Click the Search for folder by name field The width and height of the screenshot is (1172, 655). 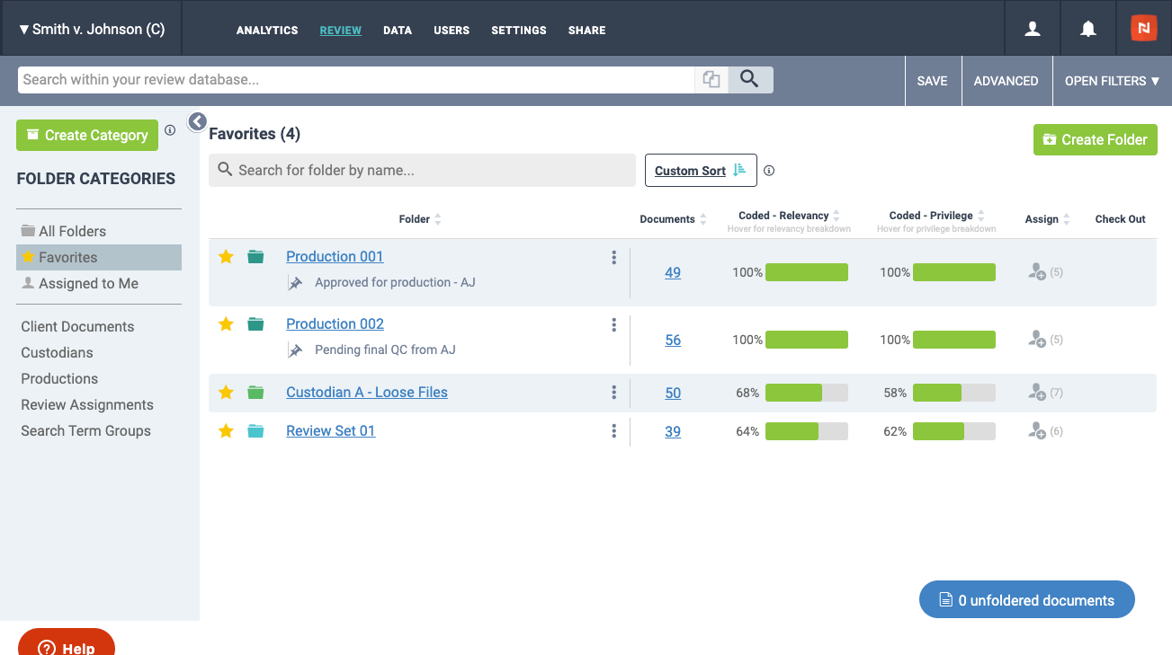tap(422, 170)
